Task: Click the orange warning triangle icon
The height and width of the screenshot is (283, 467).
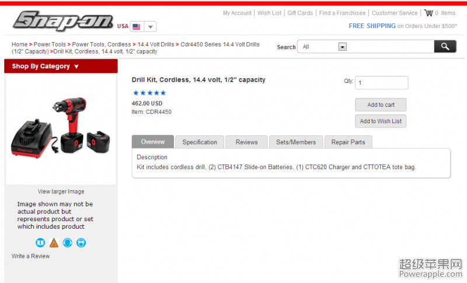Action: coord(54,243)
